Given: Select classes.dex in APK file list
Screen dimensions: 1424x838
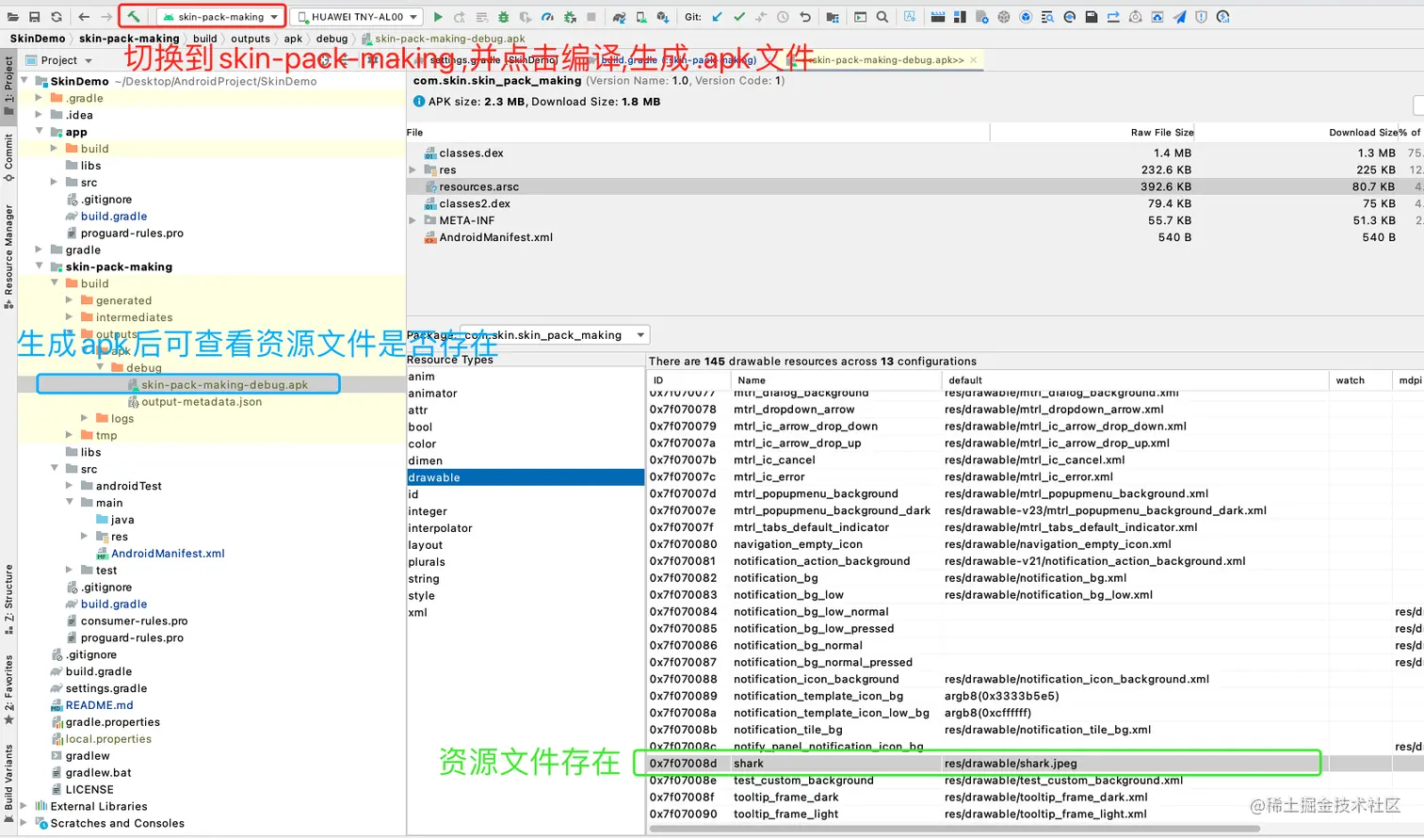Looking at the screenshot, I should point(914,153).
